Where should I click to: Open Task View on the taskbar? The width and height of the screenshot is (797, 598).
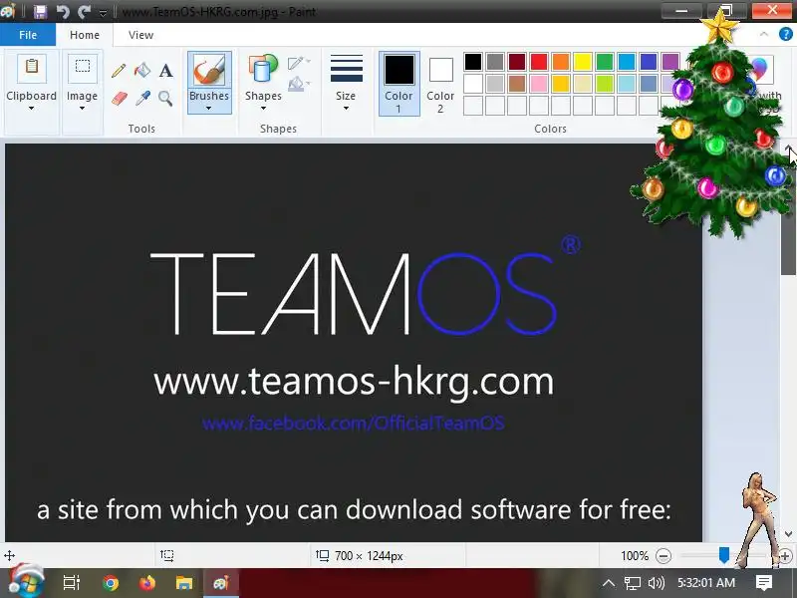[71, 583]
